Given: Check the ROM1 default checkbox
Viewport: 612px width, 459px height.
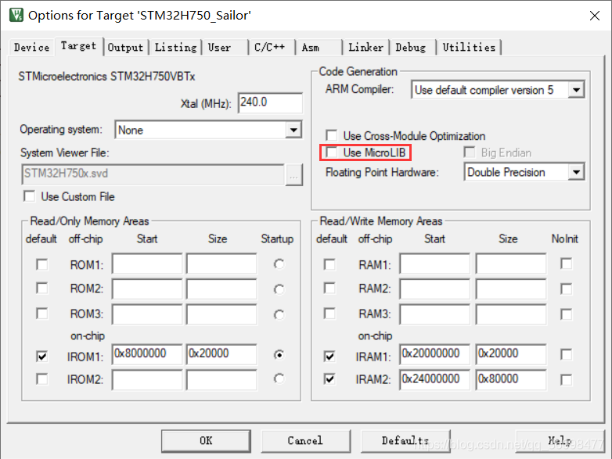Looking at the screenshot, I should 41,264.
